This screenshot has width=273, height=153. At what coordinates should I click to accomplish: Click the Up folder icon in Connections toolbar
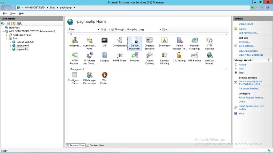pos(14,23)
